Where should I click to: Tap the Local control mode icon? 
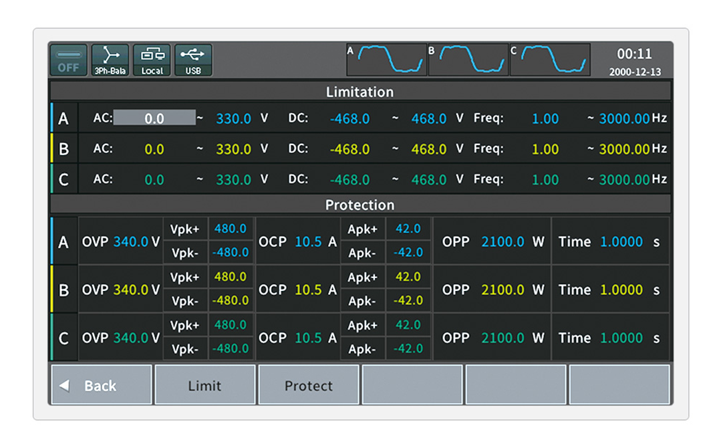152,60
